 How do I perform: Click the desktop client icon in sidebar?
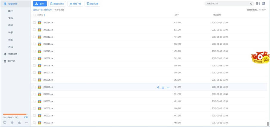point(5,123)
